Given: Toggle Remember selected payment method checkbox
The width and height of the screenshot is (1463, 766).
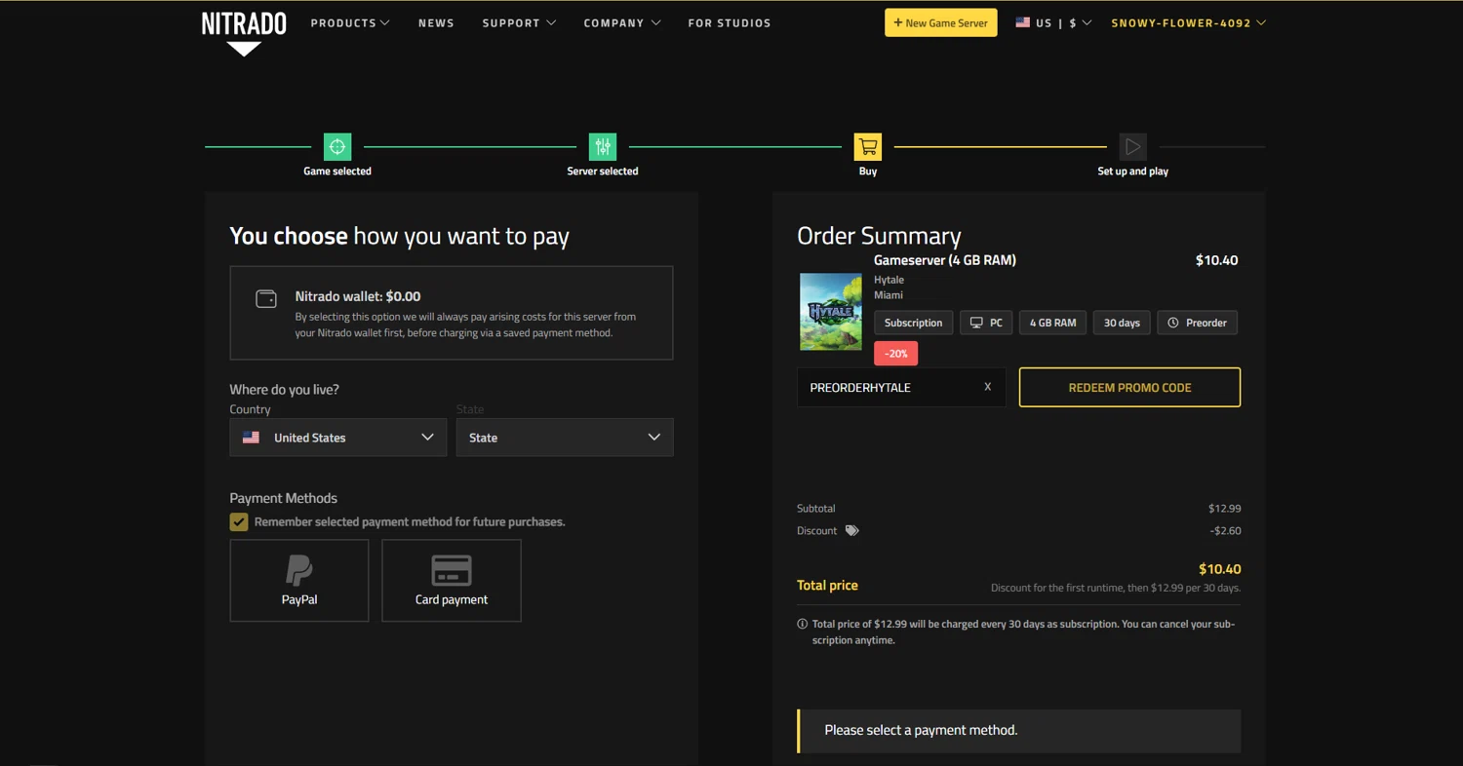Looking at the screenshot, I should (239, 522).
